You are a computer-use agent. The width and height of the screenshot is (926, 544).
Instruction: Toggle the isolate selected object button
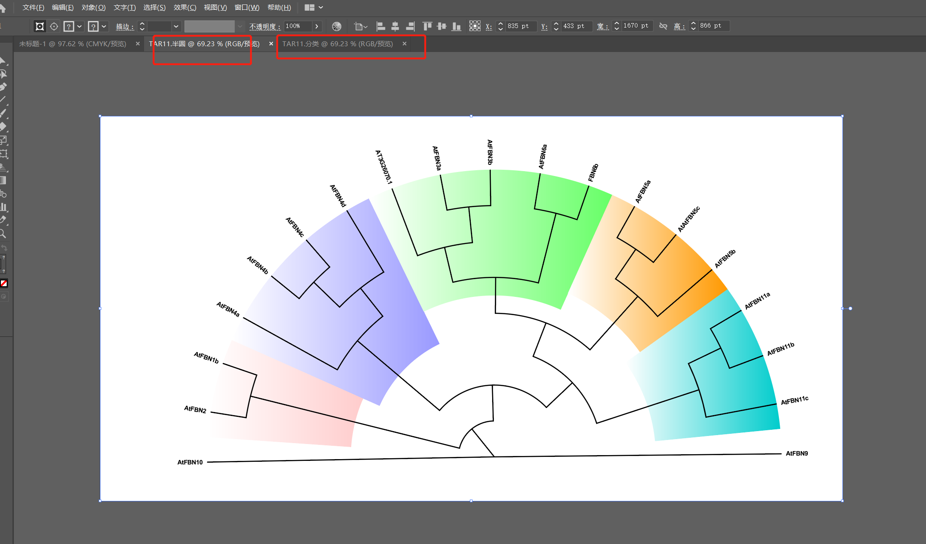pos(40,26)
